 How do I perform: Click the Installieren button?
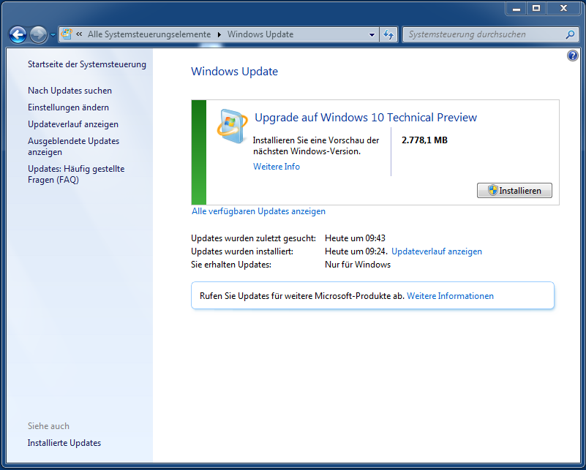(514, 190)
